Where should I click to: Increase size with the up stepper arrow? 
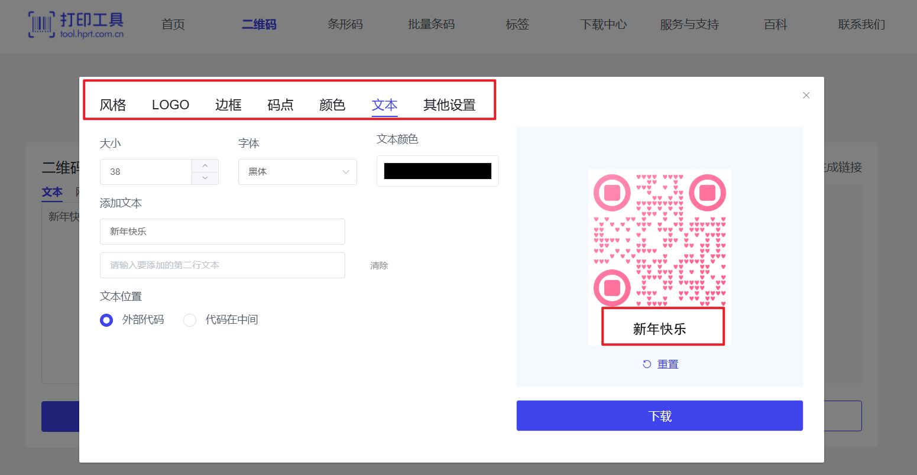pyautogui.click(x=205, y=165)
